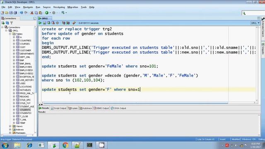This screenshot has height=149, width=265.
Task: Click the Save icon in main toolbar
Action: click(x=11, y=13)
